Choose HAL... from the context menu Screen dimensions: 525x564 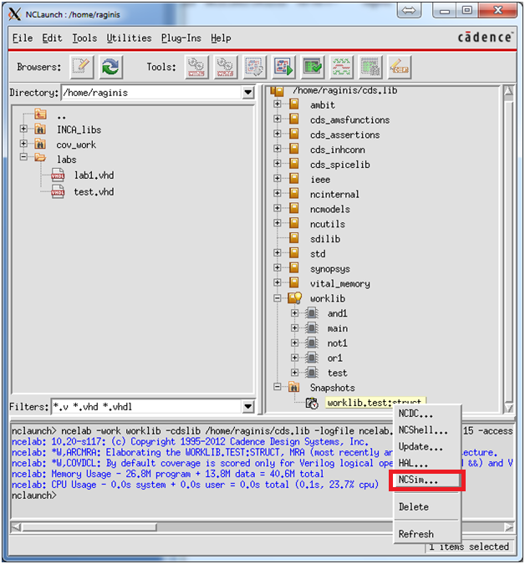click(x=427, y=463)
